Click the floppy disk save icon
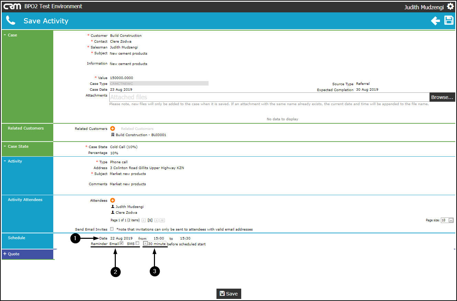The width and height of the screenshot is (457, 301). click(x=449, y=20)
